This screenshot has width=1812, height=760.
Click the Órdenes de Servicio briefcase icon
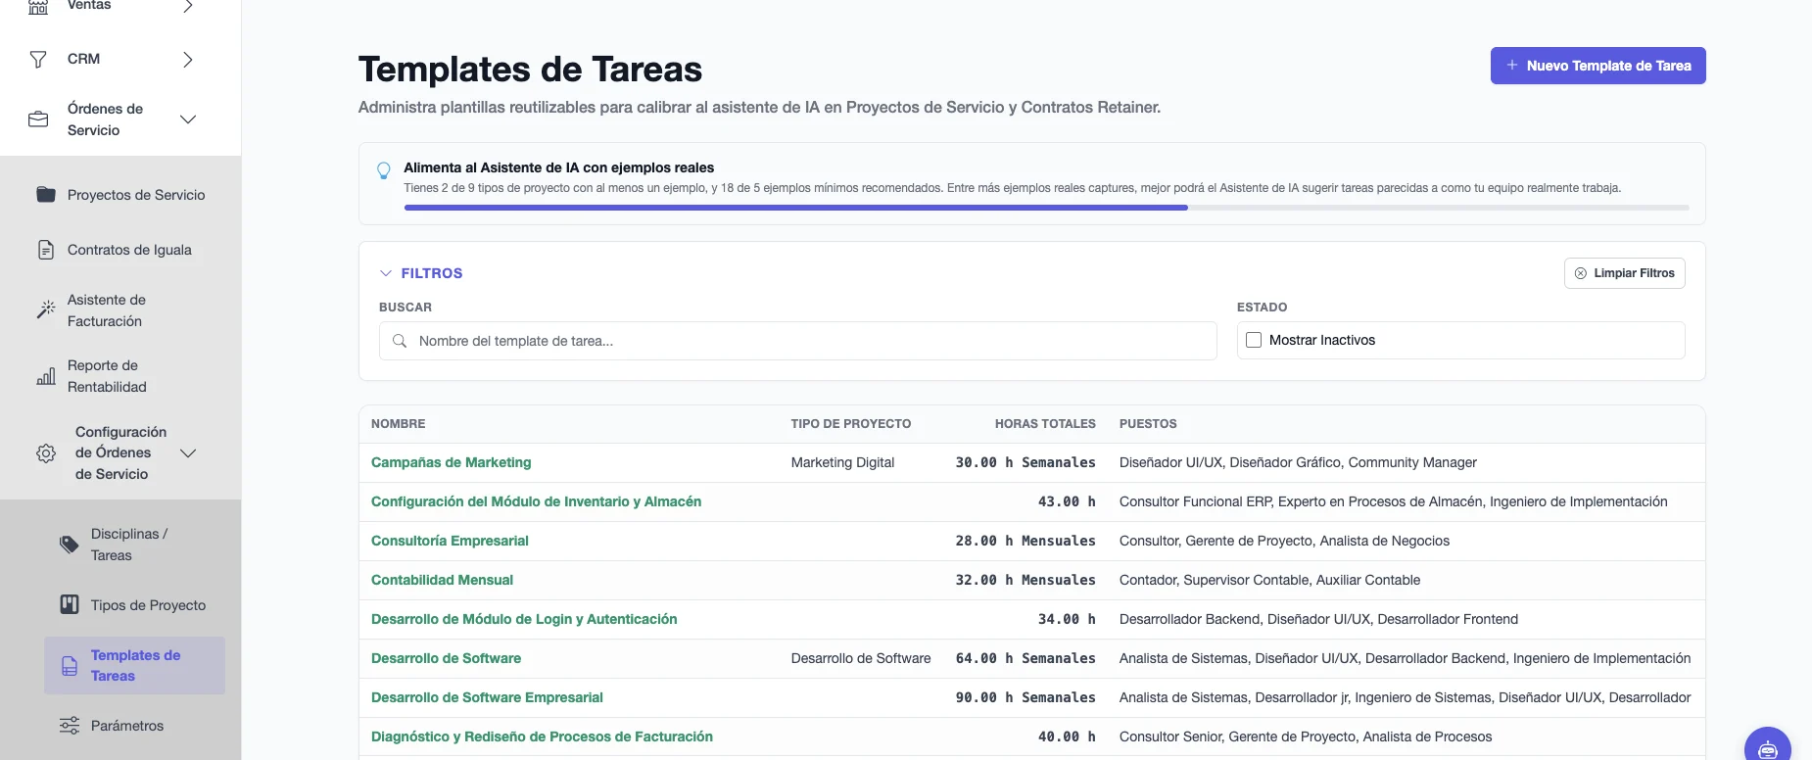click(x=38, y=119)
